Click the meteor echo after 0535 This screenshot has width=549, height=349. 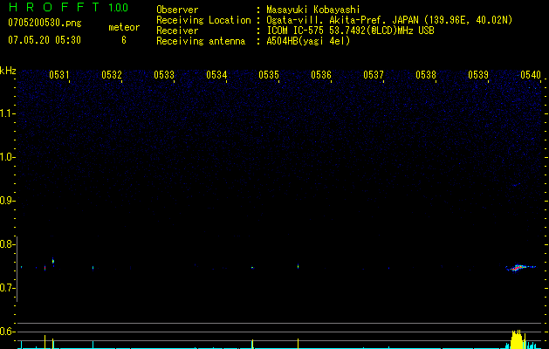298,266
